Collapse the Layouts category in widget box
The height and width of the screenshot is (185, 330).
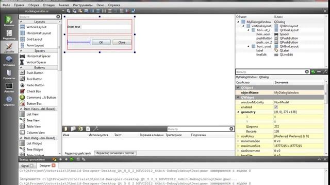click(21, 22)
